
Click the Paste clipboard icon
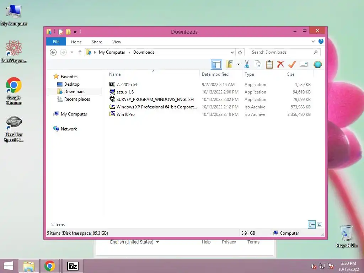click(269, 64)
